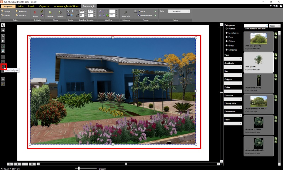Click zoom preview icon beside Ababaya (CAPA) card

276,76
